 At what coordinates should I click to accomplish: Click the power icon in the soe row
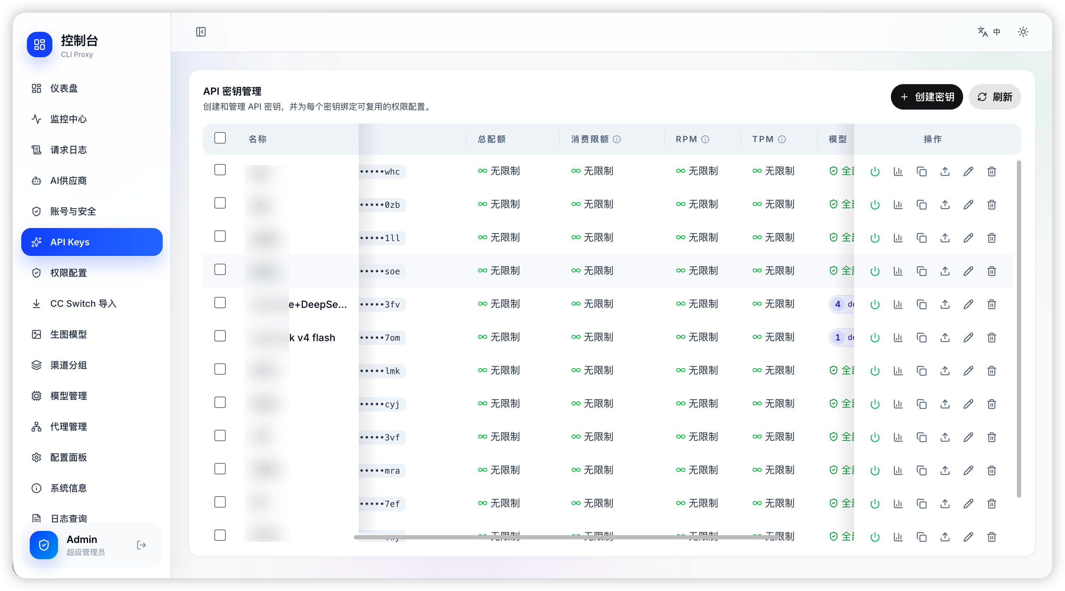coord(874,271)
